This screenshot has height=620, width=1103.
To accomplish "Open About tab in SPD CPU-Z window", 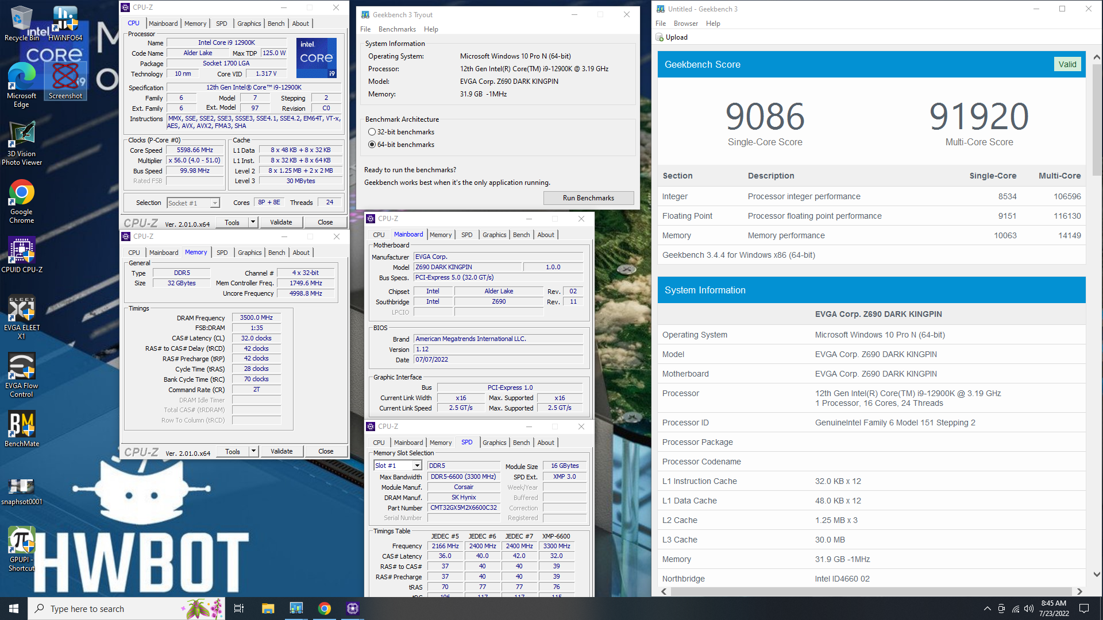I will (546, 443).
